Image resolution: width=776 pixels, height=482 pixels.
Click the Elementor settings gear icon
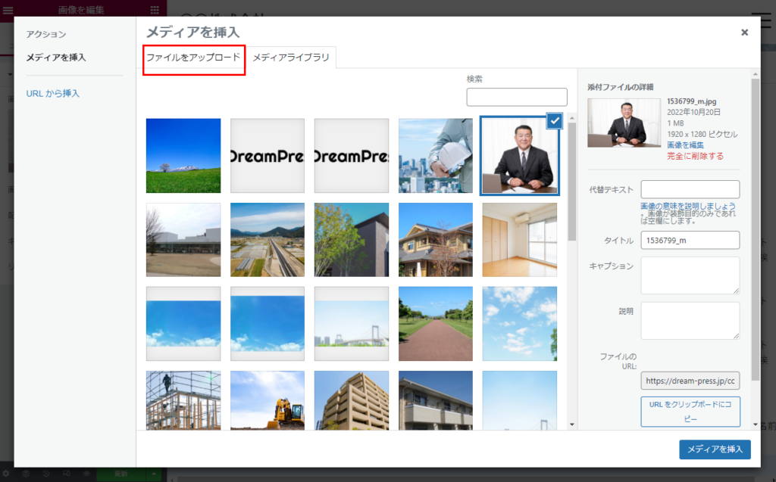point(7,474)
